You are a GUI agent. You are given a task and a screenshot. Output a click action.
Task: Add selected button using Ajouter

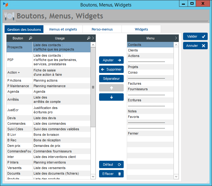[x=111, y=60]
